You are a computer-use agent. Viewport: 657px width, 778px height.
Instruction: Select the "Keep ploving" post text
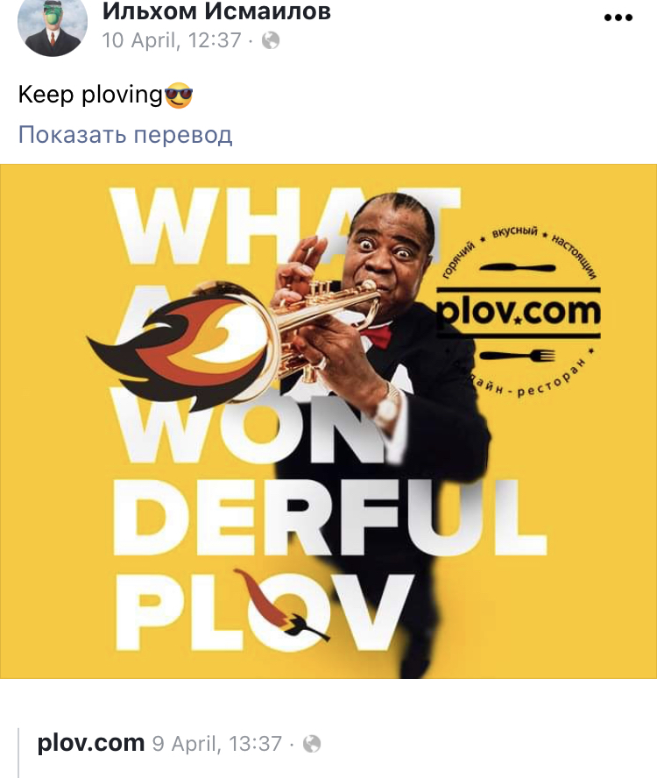[x=90, y=95]
